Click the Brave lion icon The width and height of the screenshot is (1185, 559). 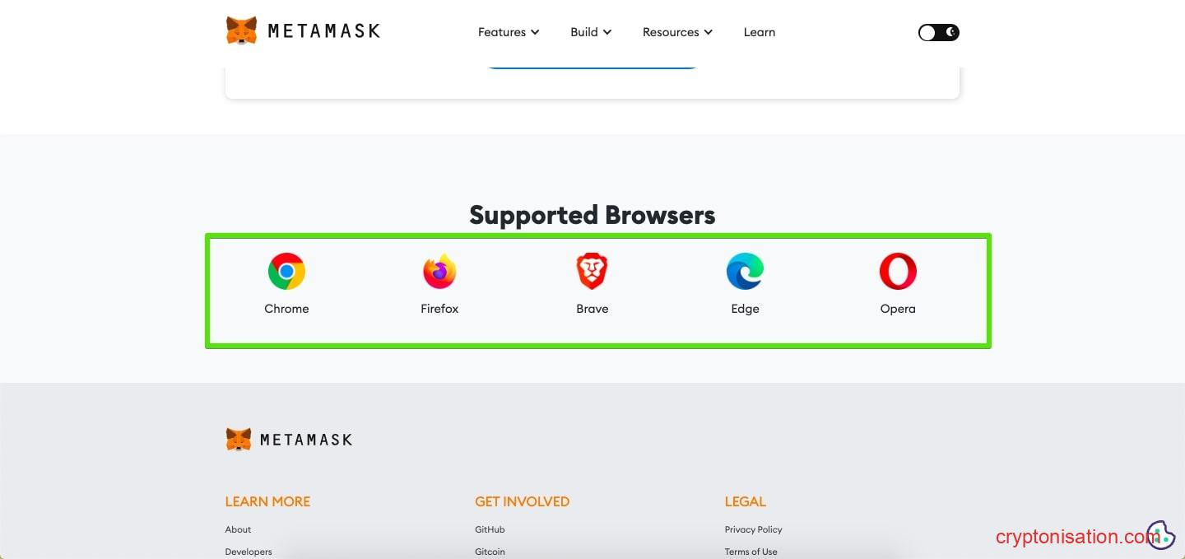pyautogui.click(x=592, y=272)
